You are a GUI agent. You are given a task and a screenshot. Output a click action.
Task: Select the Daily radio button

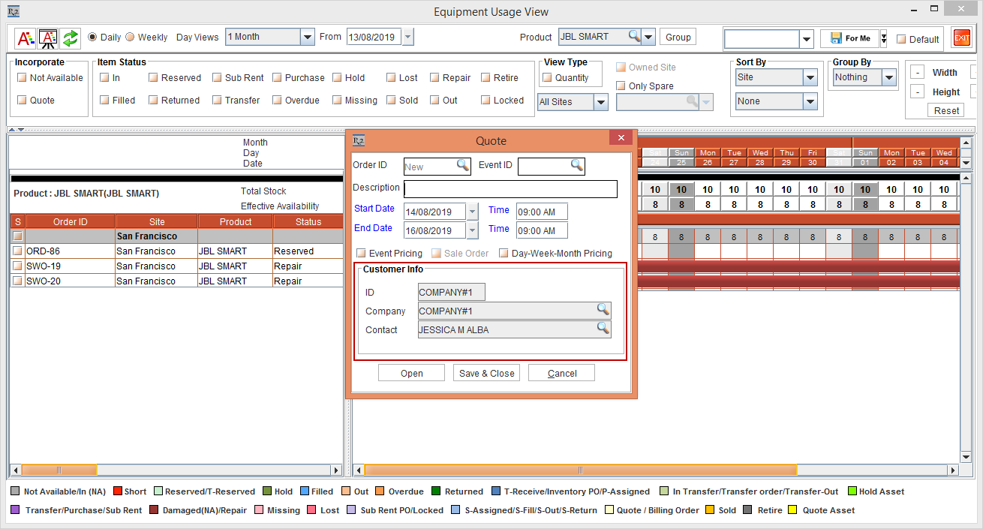92,37
